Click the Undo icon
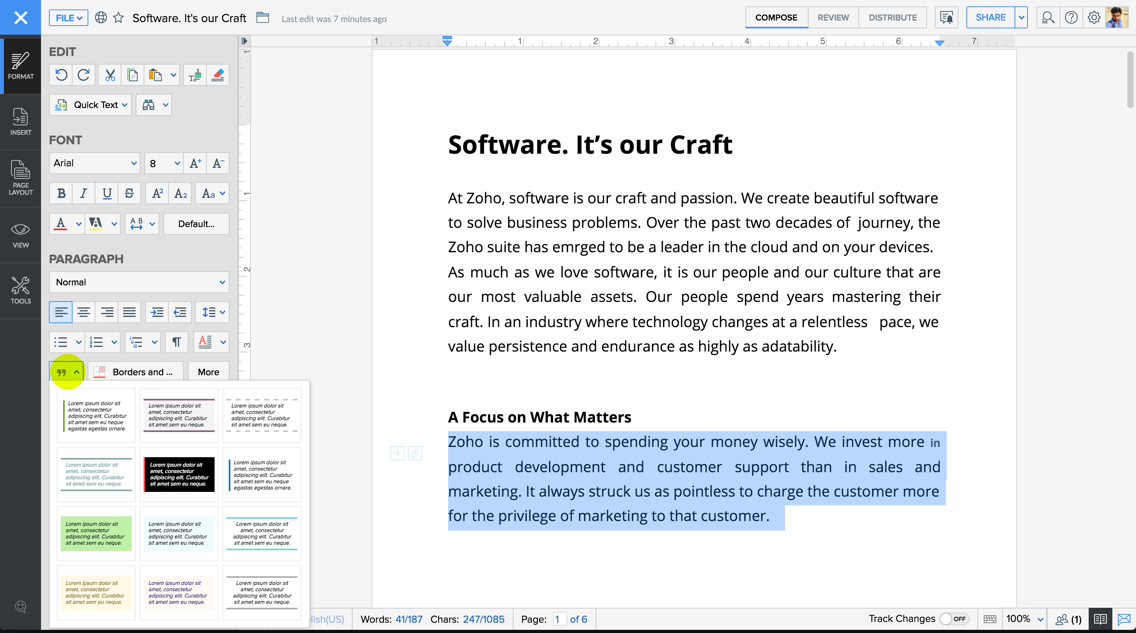 coord(61,75)
